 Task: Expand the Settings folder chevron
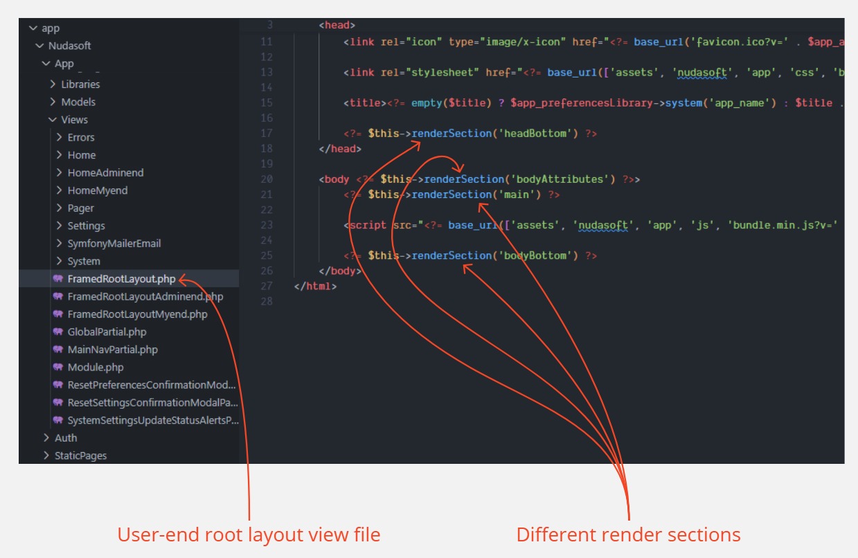click(59, 226)
